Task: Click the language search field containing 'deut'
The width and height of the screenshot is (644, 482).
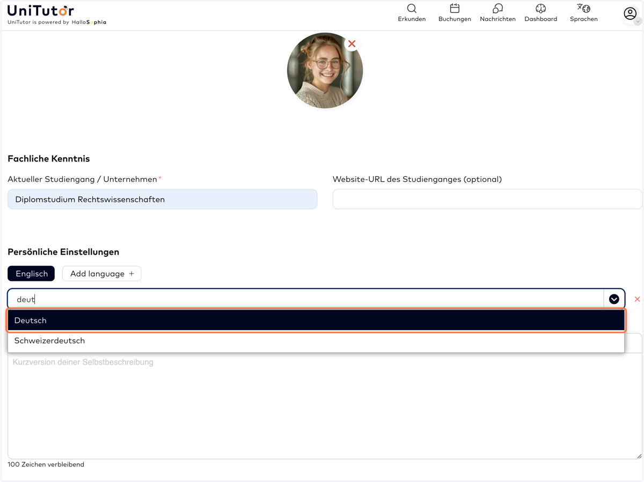Action: pyautogui.click(x=306, y=299)
